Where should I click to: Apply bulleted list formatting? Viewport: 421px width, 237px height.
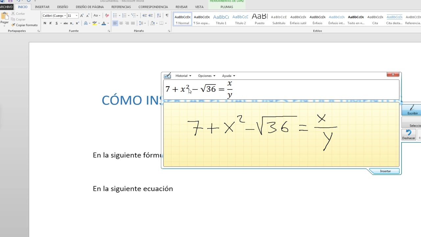tap(115, 15)
